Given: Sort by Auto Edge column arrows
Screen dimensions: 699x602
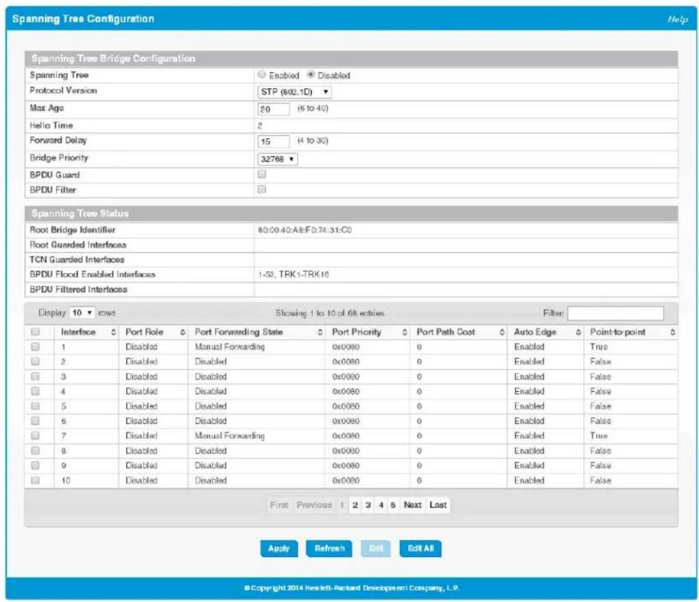Looking at the screenshot, I should coord(578,332).
